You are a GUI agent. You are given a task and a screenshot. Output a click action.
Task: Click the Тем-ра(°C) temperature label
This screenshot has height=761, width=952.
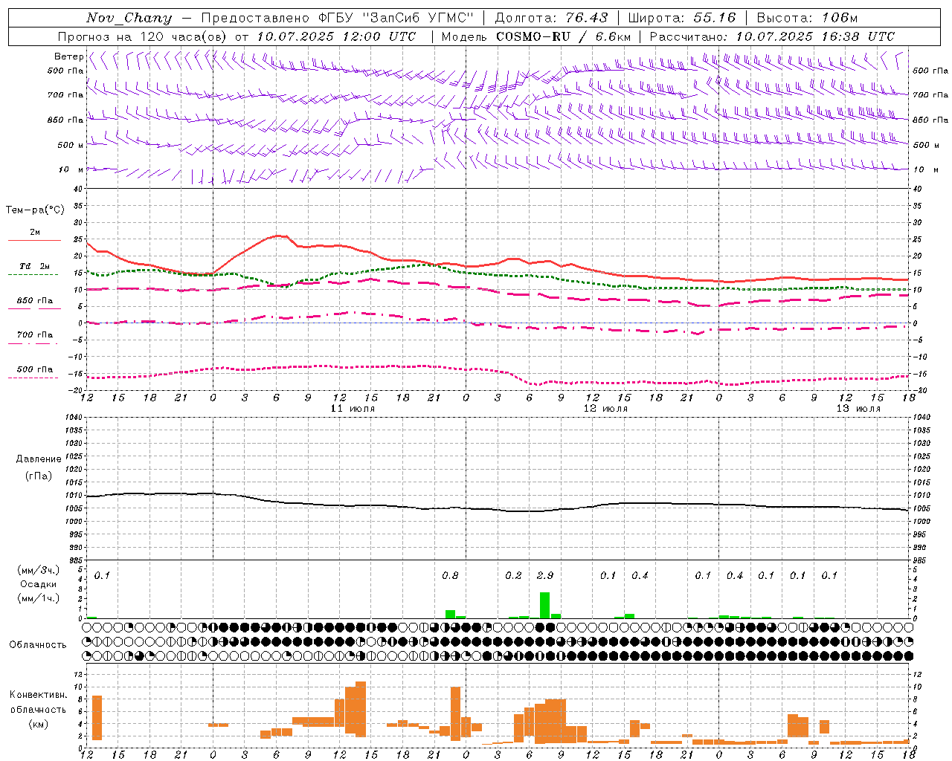tap(35, 210)
